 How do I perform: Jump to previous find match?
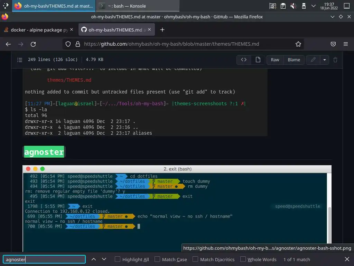[94, 259]
